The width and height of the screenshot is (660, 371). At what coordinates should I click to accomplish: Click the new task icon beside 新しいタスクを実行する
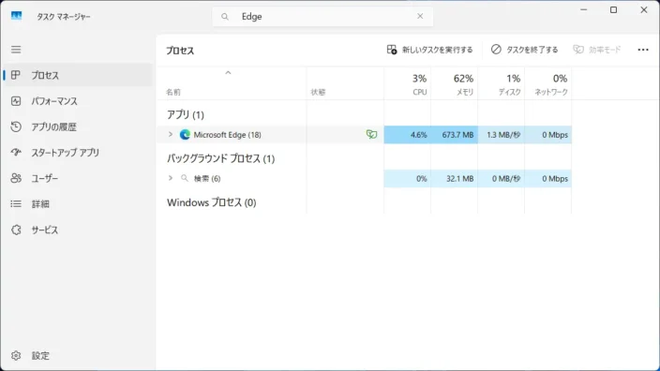pyautogui.click(x=392, y=50)
